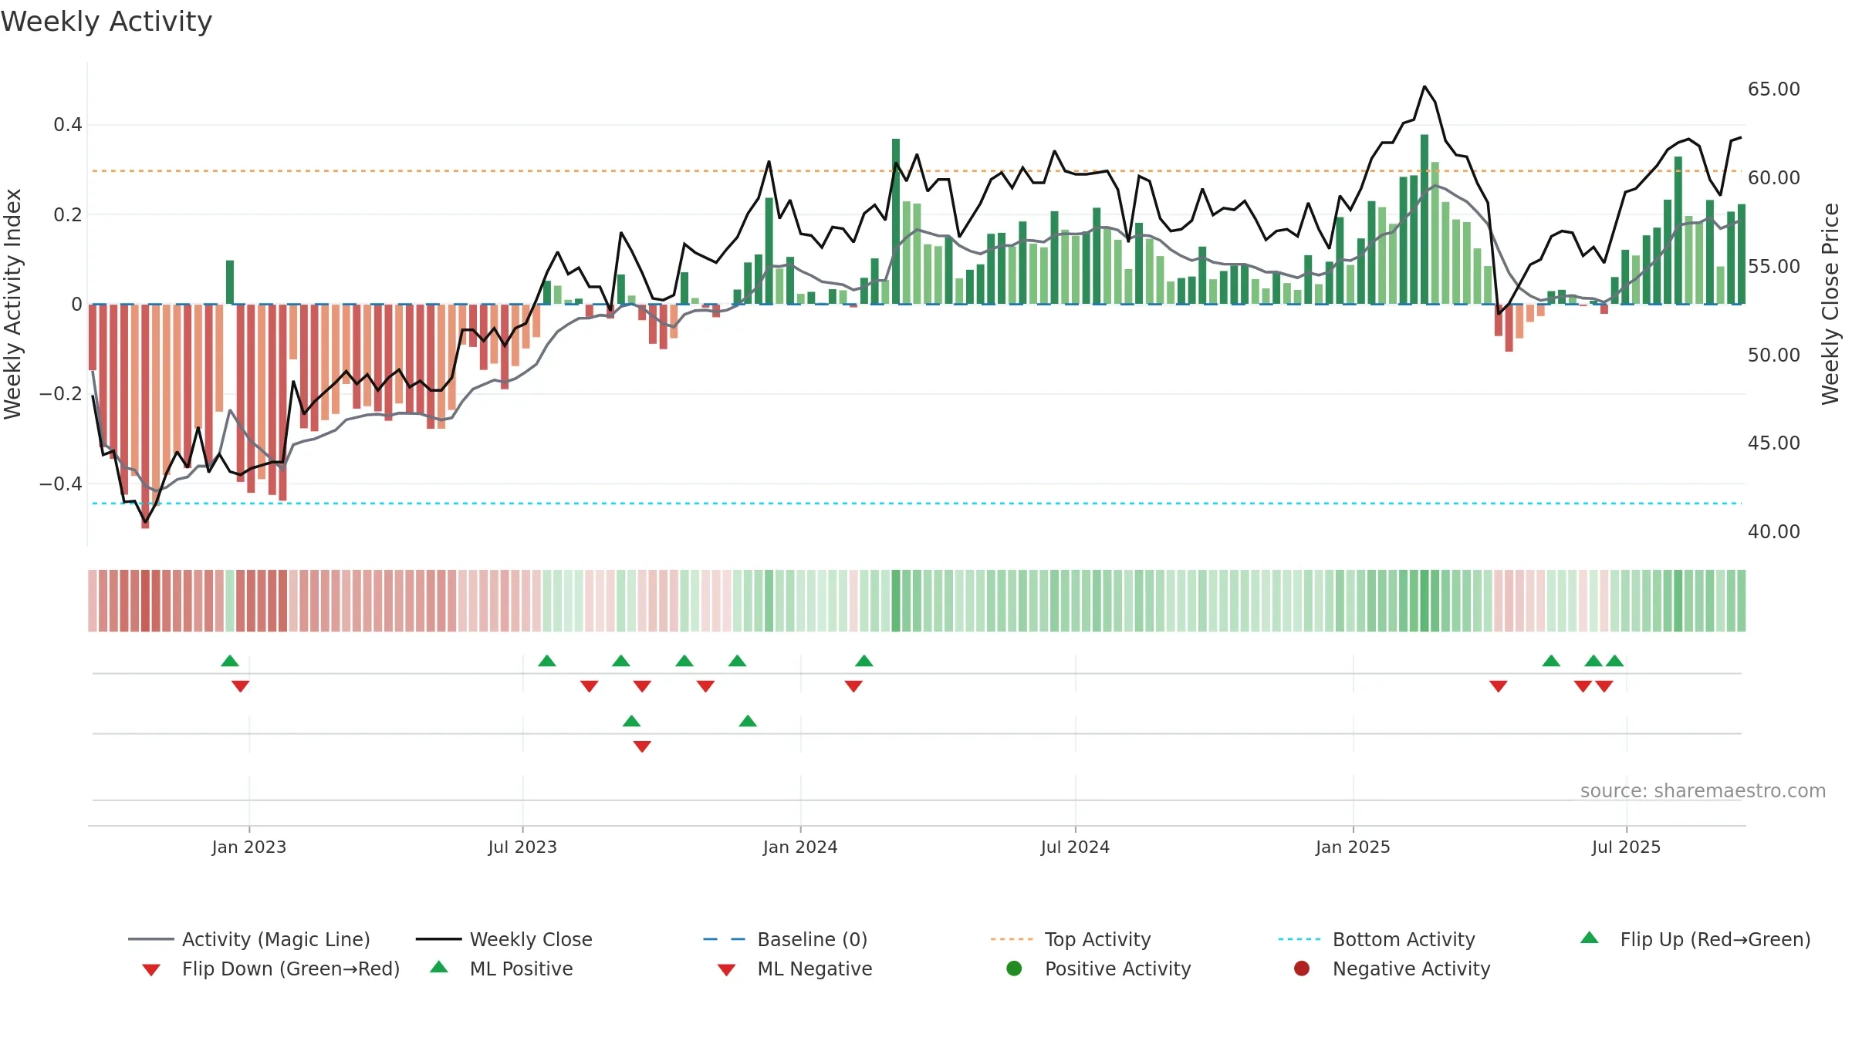Click the Weekly Close Price axis title
Image resolution: width=1852 pixels, height=1041 pixels.
tap(1830, 304)
